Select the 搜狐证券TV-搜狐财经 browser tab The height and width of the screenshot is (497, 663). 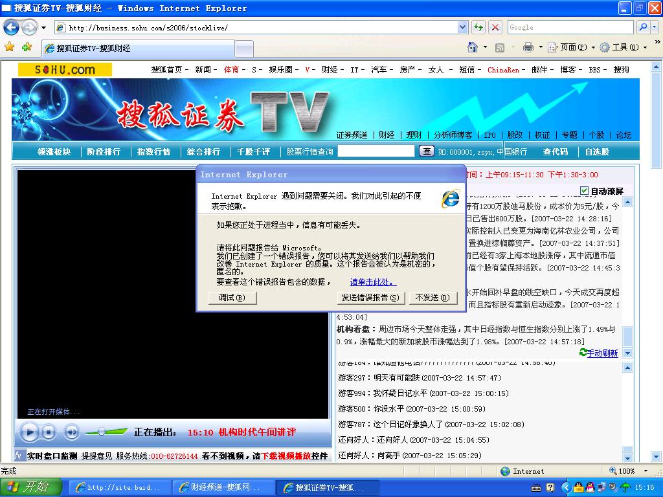pyautogui.click(x=138, y=48)
